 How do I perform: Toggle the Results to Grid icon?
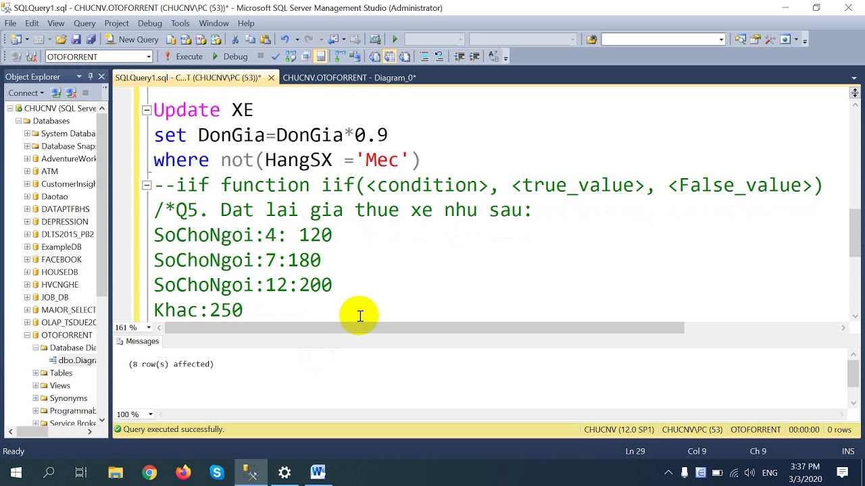[x=391, y=57]
